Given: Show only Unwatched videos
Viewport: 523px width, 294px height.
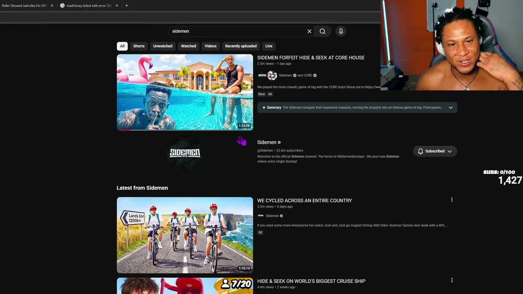Looking at the screenshot, I should (x=163, y=46).
